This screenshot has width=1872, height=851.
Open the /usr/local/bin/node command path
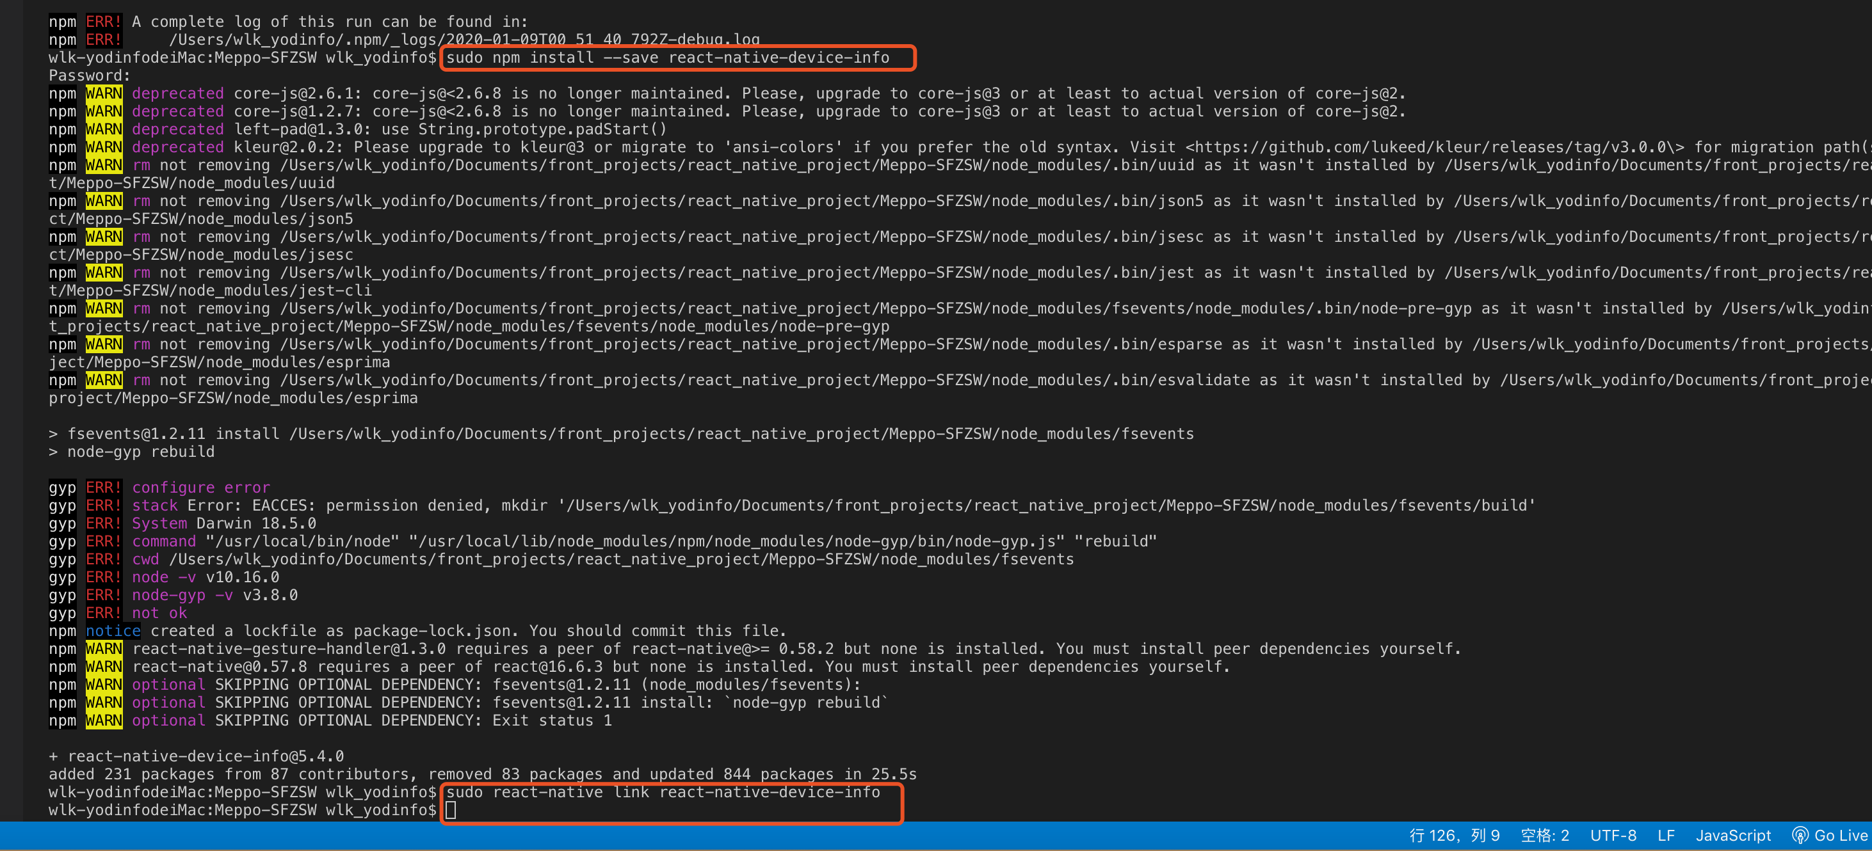302,541
